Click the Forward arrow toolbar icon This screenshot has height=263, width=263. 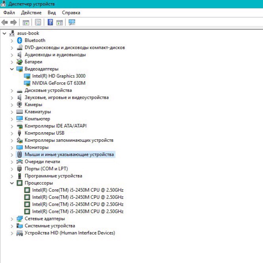pyautogui.click(x=13, y=22)
